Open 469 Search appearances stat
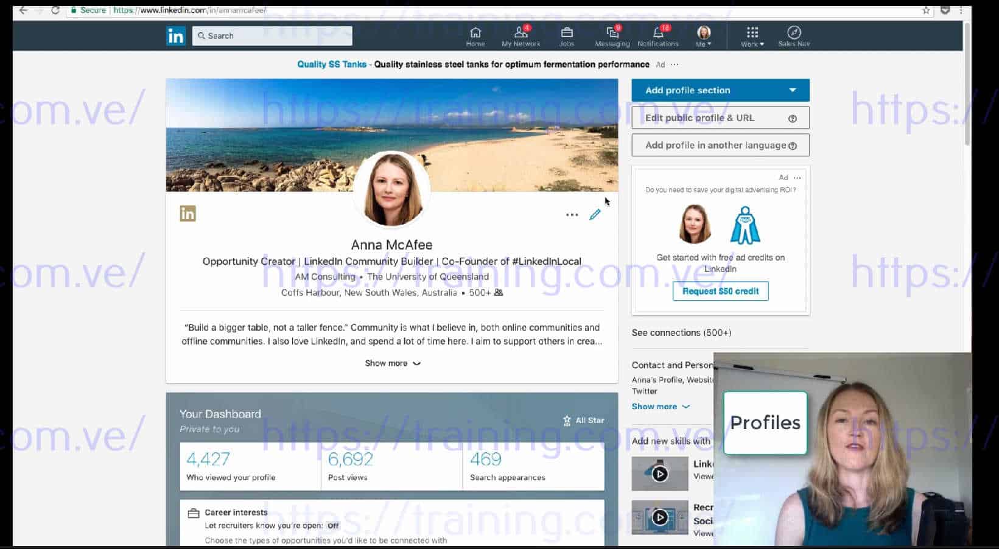The image size is (999, 549). point(533,466)
